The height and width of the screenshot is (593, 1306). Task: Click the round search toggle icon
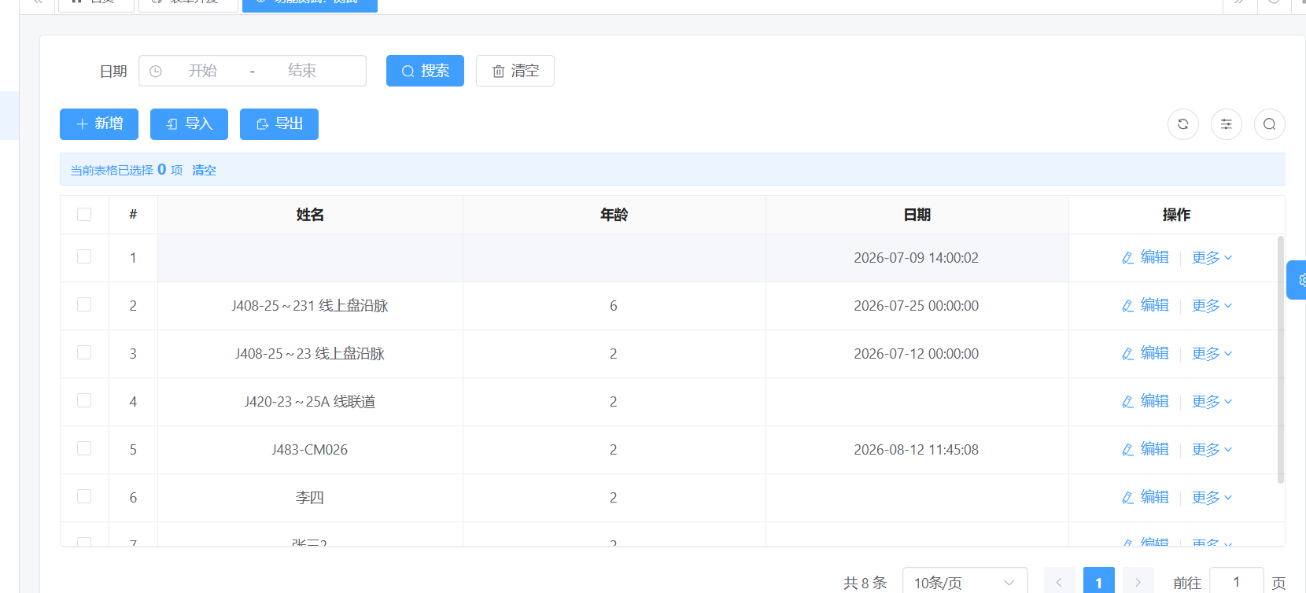click(1270, 124)
